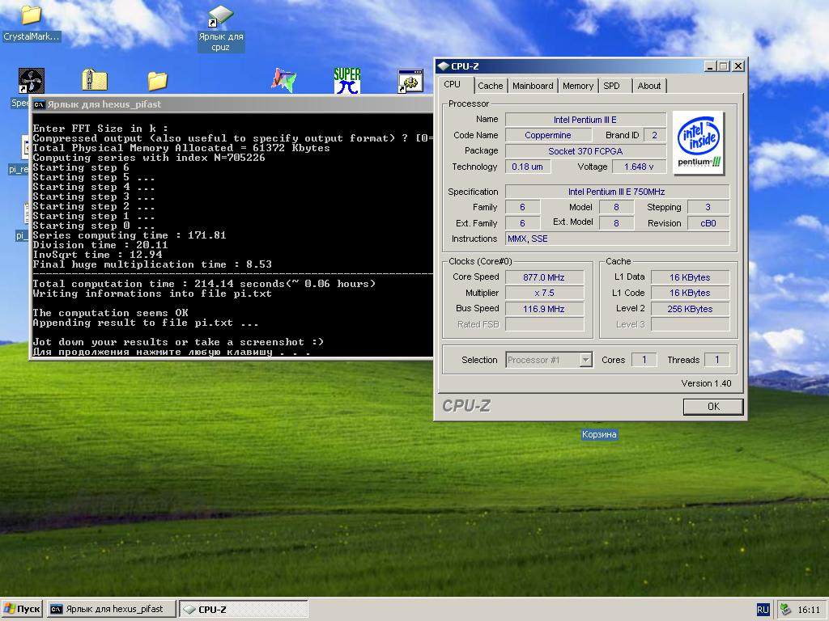829x621 pixels.
Task: Click the Technology value 0.18 um
Action: [x=527, y=167]
